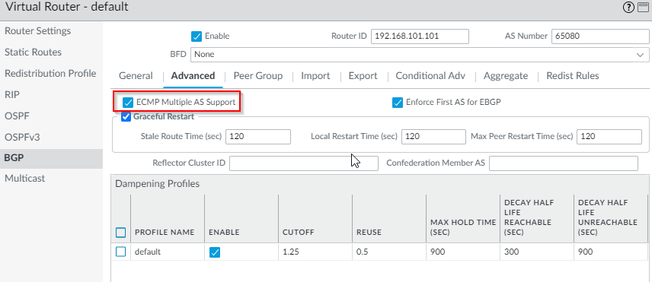Click the cutoff value 1.25
The height and width of the screenshot is (282, 652).
click(x=290, y=252)
